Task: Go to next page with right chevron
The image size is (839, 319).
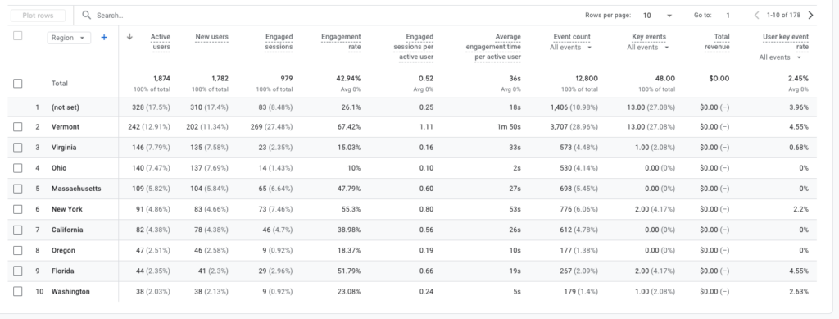Action: tap(810, 15)
